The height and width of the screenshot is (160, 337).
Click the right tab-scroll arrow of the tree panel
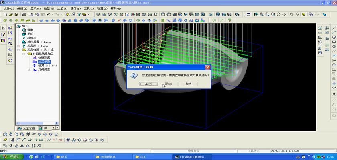coord(57,128)
